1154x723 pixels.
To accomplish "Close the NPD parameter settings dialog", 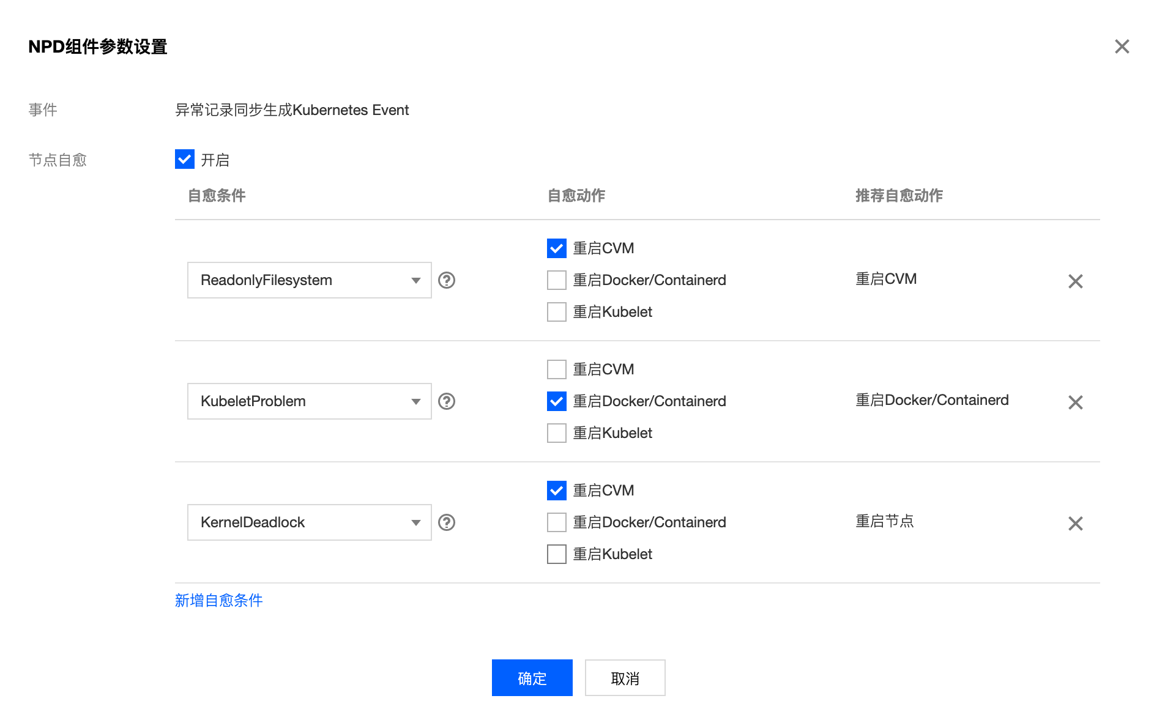I will pyautogui.click(x=1122, y=46).
